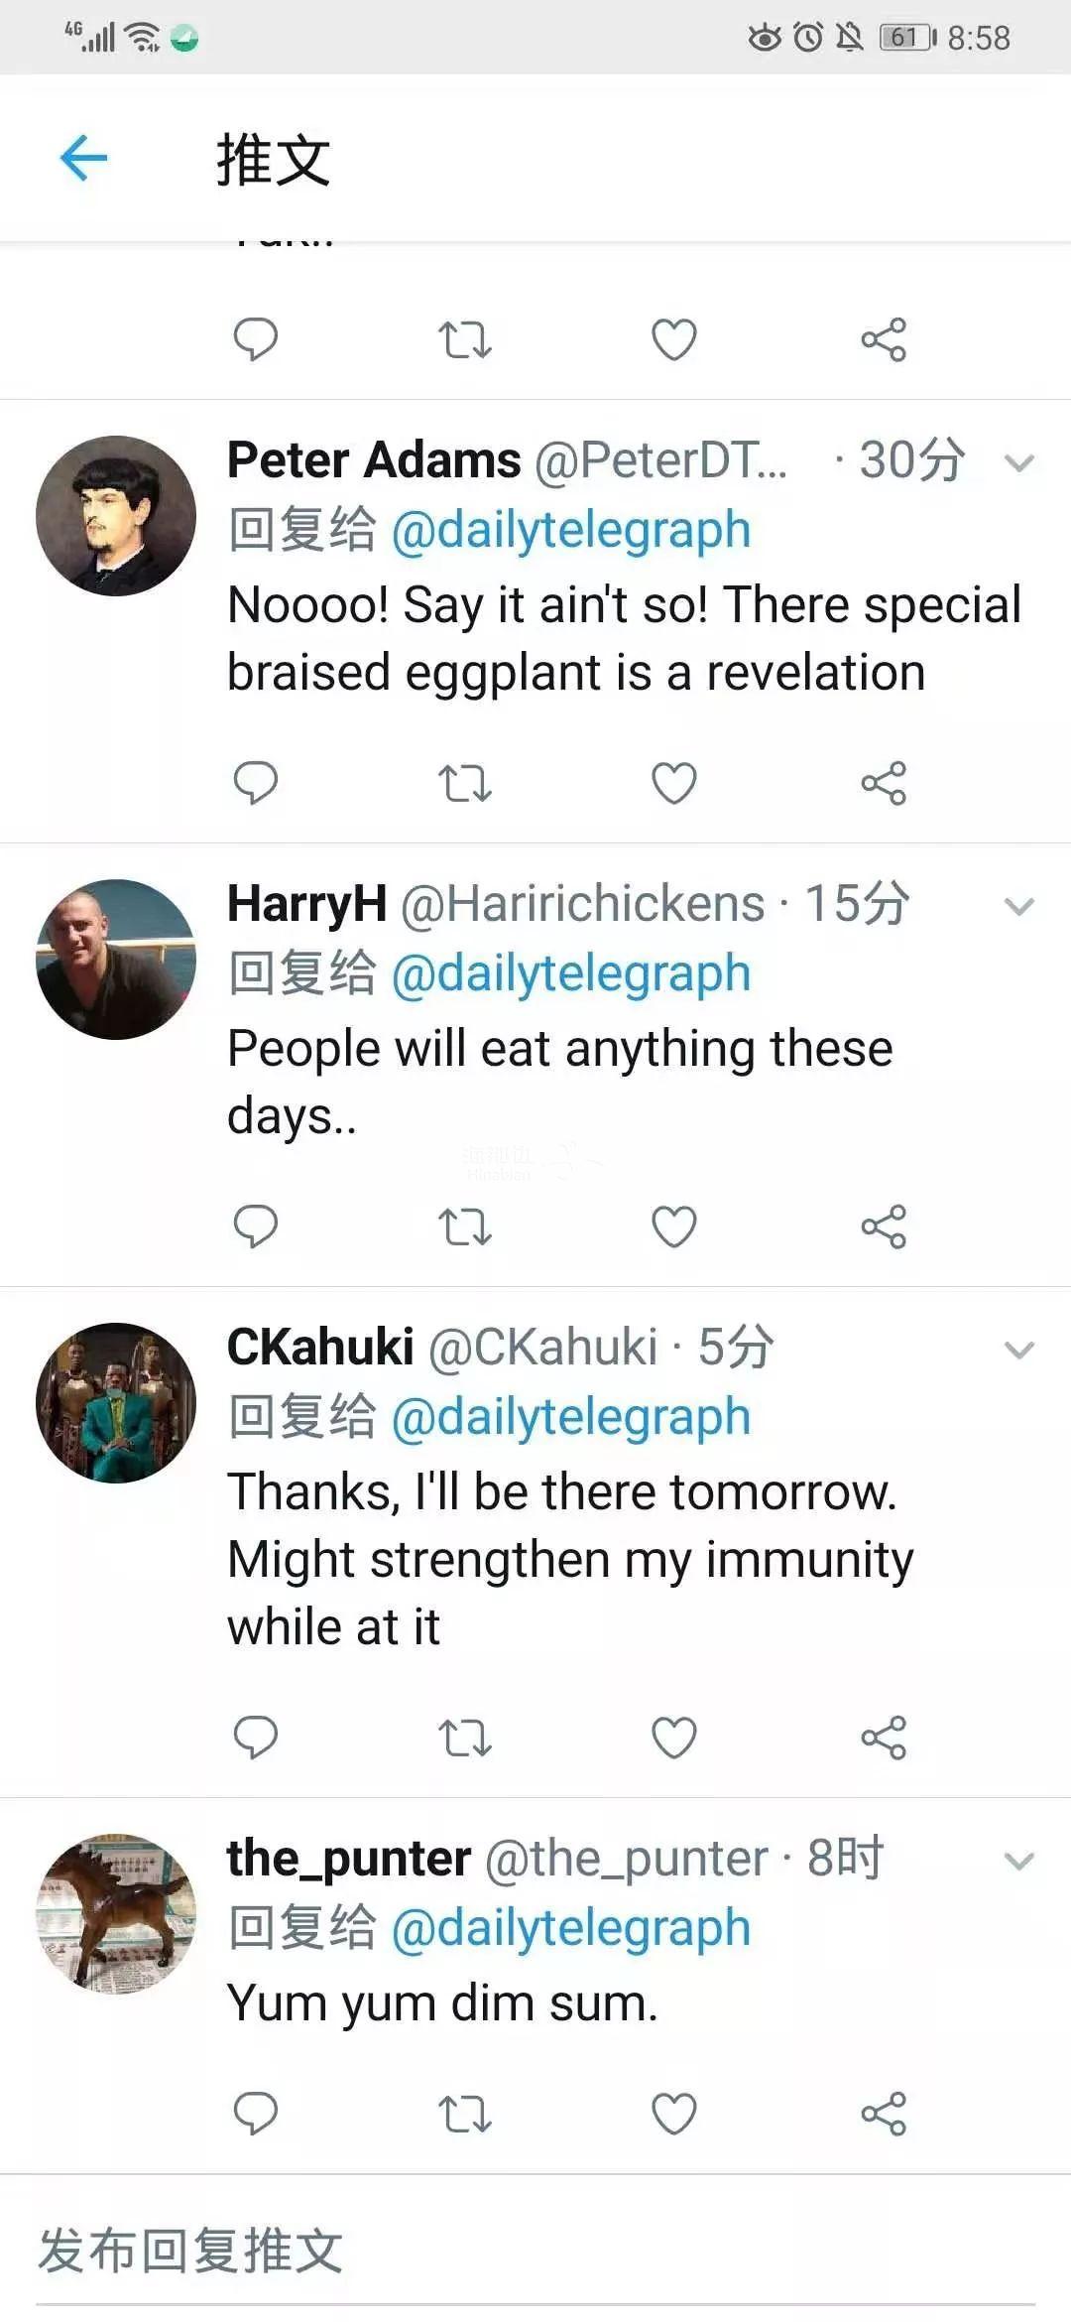Like CKahuki's immunity tweet
This screenshot has height=2322, width=1071.
pos(673,1736)
